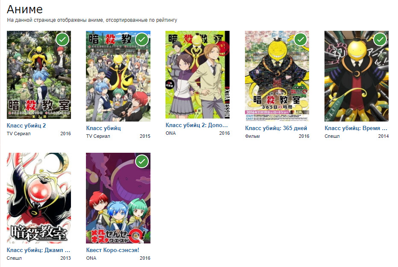Open the link Класс убийц 2: Допо…
The image size is (398, 267).
(x=197, y=125)
